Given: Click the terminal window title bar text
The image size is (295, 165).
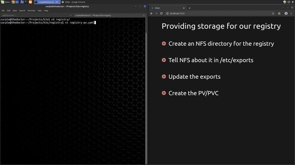Looking at the screenshot, I should (x=67, y=6).
